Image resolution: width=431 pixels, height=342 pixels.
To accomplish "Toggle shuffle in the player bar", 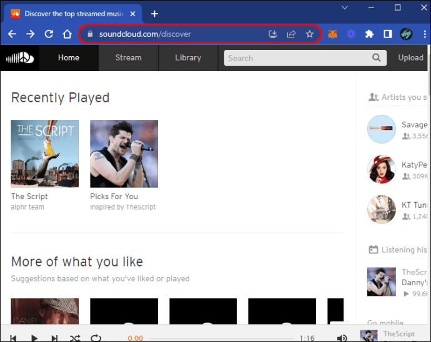I will pyautogui.click(x=75, y=338).
